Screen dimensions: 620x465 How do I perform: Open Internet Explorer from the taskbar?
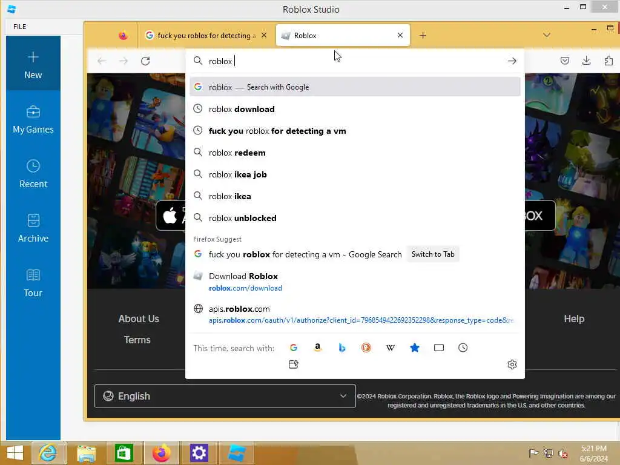pos(48,453)
